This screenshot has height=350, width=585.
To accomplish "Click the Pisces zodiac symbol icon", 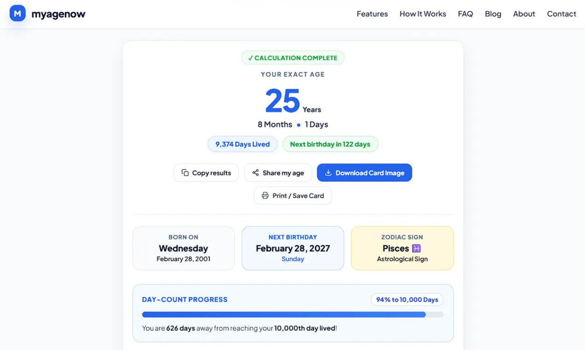I will point(416,248).
